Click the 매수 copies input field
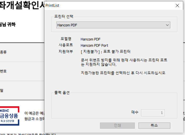185x135 pixels. coord(153,113)
